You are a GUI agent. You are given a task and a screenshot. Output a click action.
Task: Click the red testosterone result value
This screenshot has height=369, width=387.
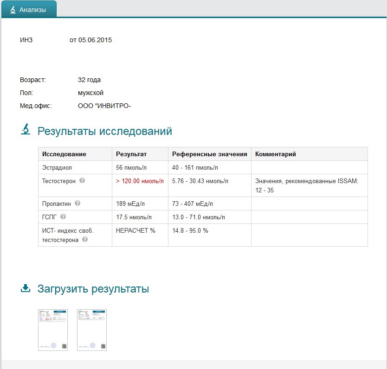140,181
